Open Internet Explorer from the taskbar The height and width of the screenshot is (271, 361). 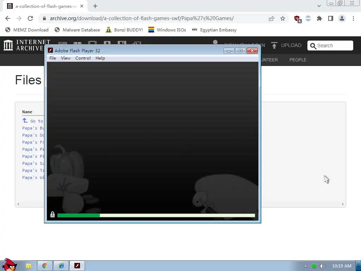tap(61, 266)
